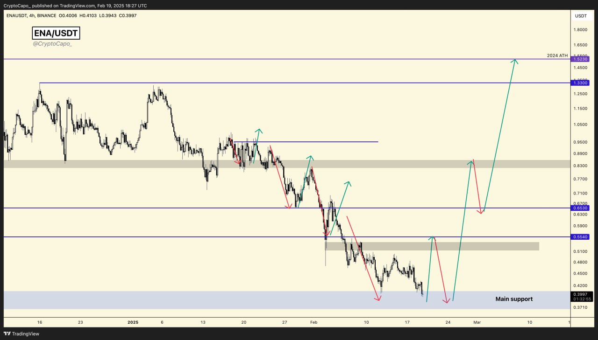Select the 1.3300 price level tag
The image size is (598, 340).
[580, 83]
